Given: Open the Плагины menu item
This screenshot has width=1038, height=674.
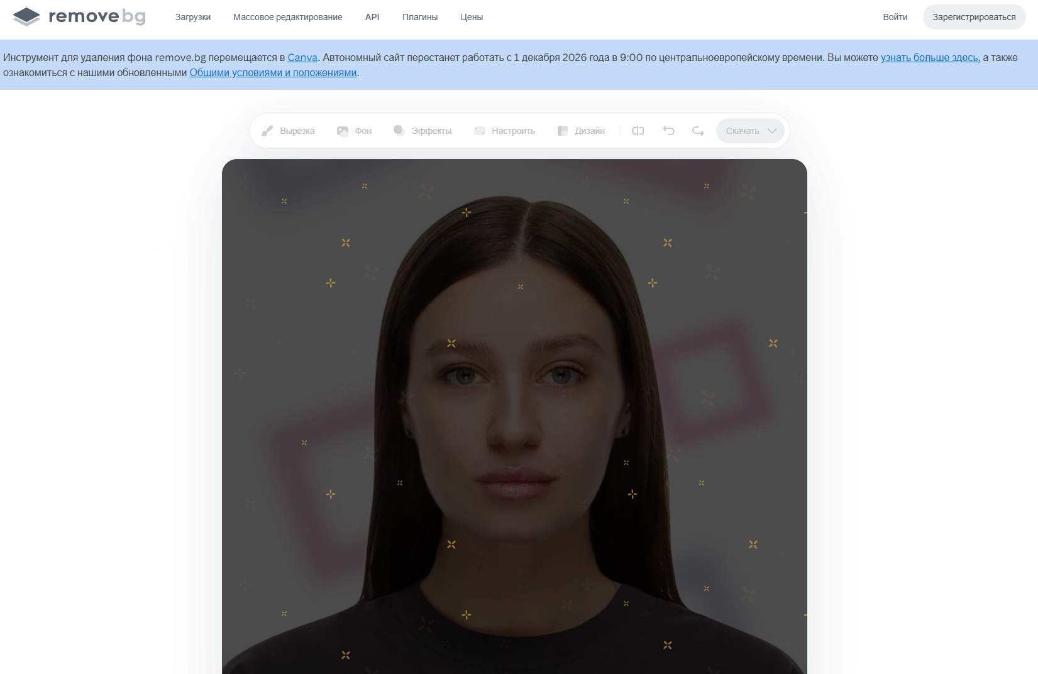Looking at the screenshot, I should click(420, 17).
